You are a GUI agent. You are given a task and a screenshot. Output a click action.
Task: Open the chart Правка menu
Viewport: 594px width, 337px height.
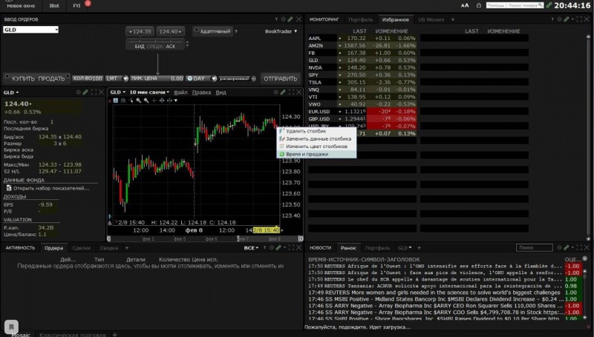201,92
